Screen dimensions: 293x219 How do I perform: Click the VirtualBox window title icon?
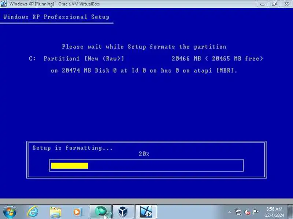pyautogui.click(x=3, y=4)
